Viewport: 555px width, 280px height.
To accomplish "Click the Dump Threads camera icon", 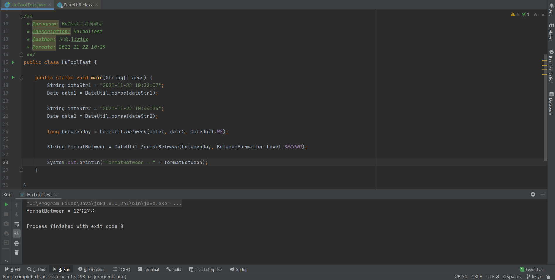I will click(x=6, y=224).
